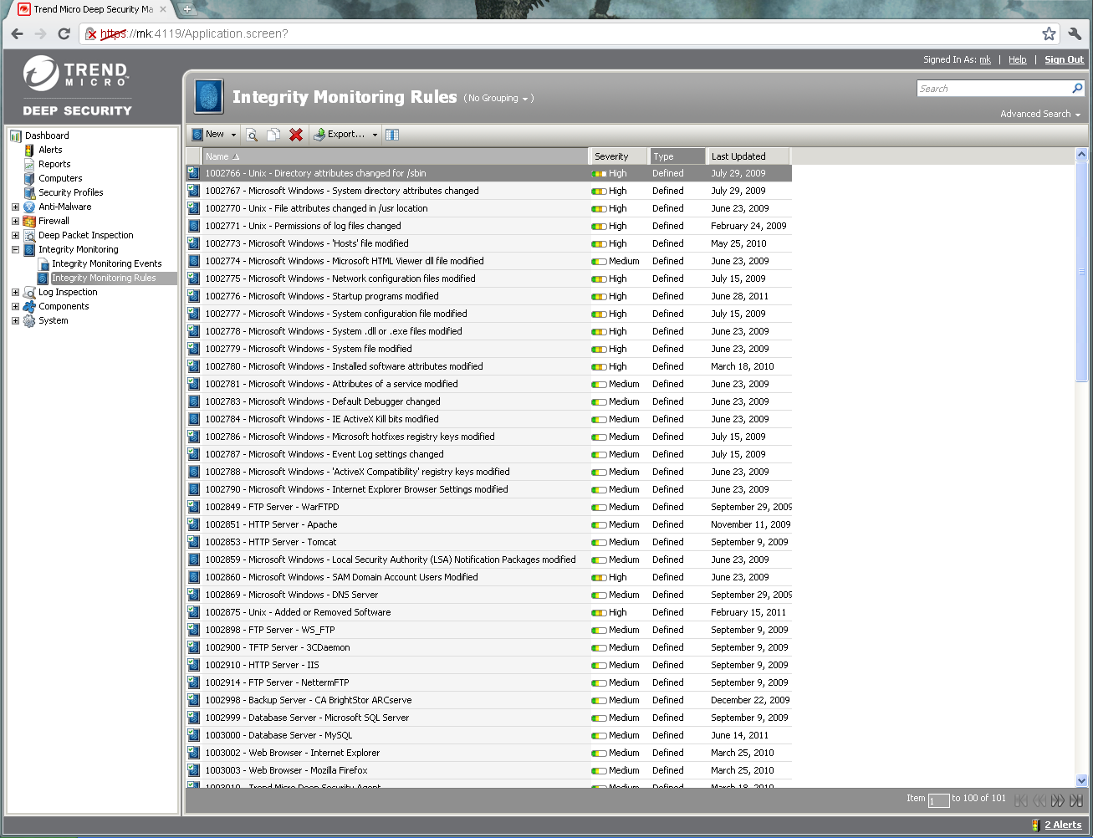Select Integrity Monitoring Rules in the tree

click(104, 278)
